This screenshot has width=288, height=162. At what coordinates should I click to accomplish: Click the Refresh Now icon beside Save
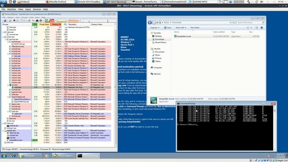[x=10, y=21]
